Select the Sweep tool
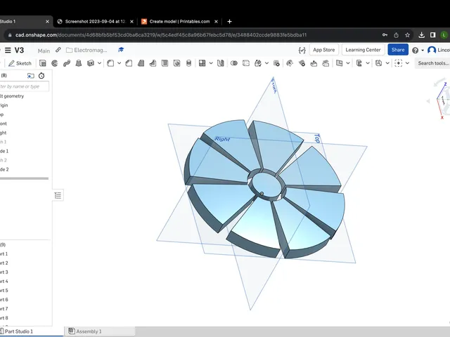Viewport: 450px width, 337px height. coord(67,63)
